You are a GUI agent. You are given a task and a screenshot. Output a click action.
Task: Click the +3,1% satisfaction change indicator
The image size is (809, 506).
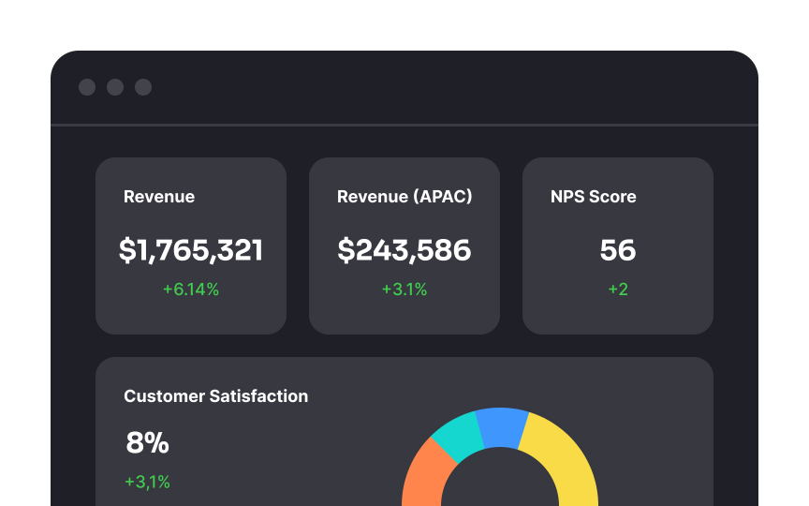(148, 482)
